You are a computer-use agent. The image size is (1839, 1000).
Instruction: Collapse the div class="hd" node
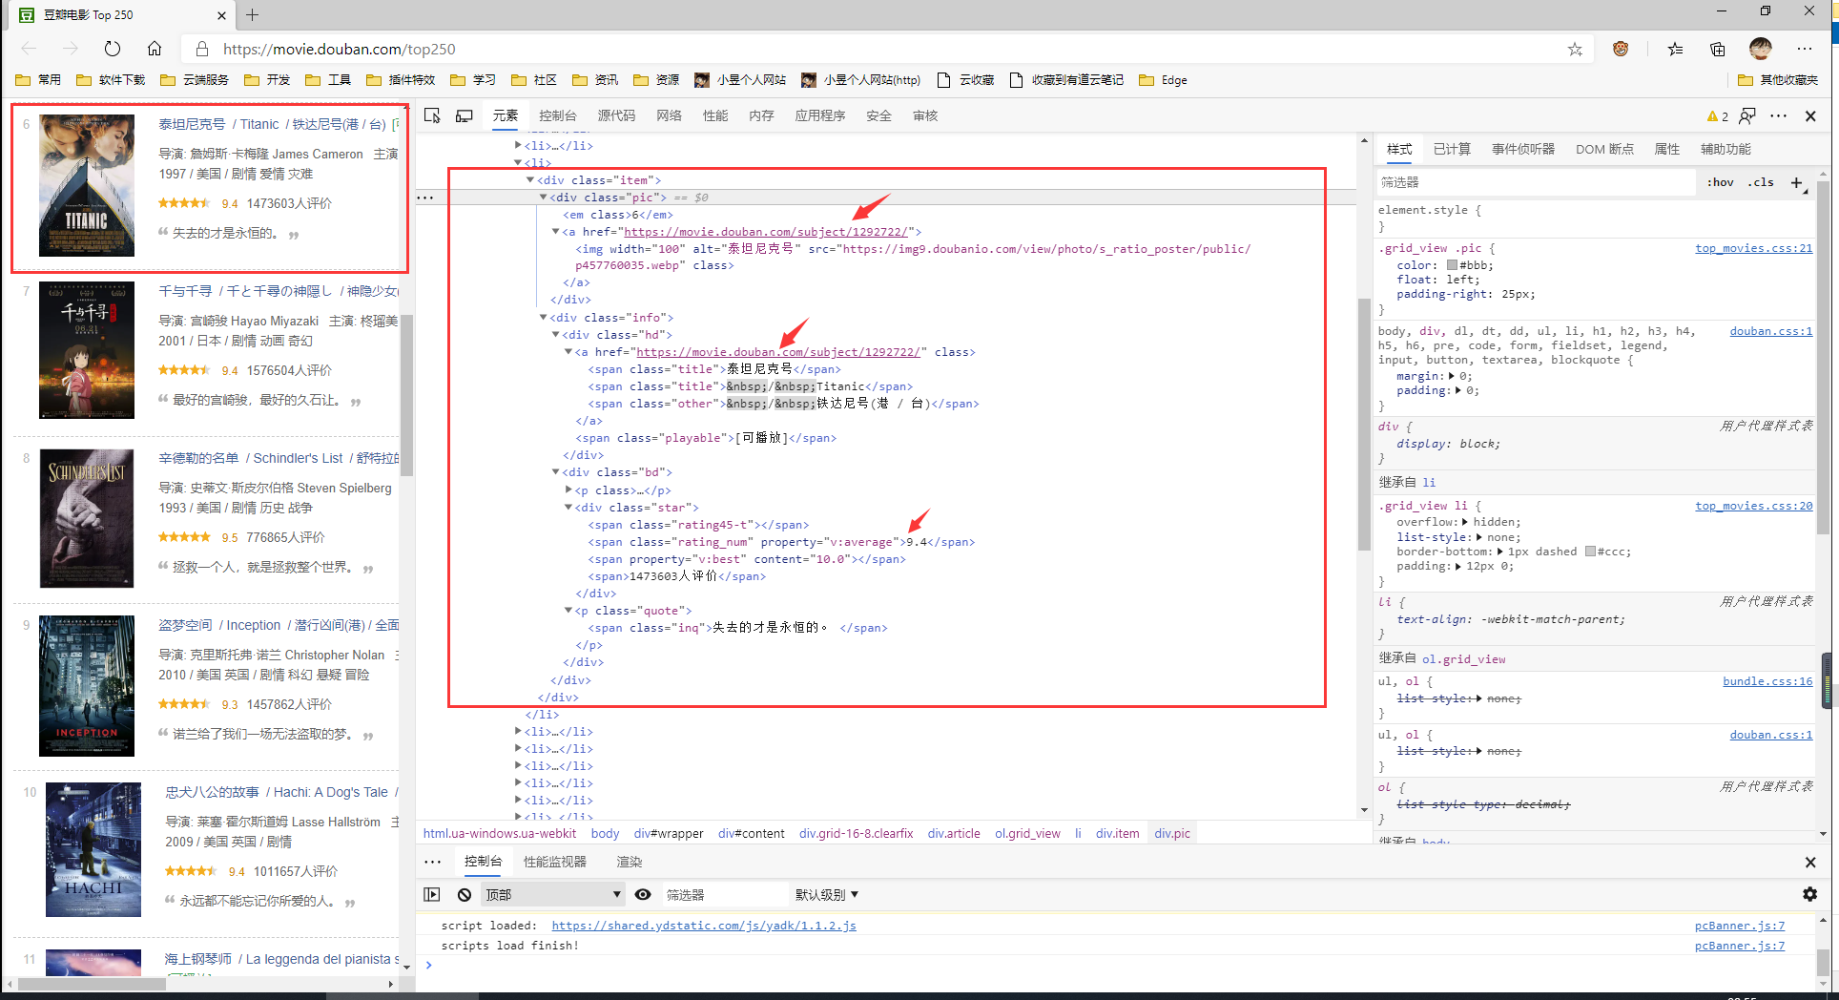[555, 334]
